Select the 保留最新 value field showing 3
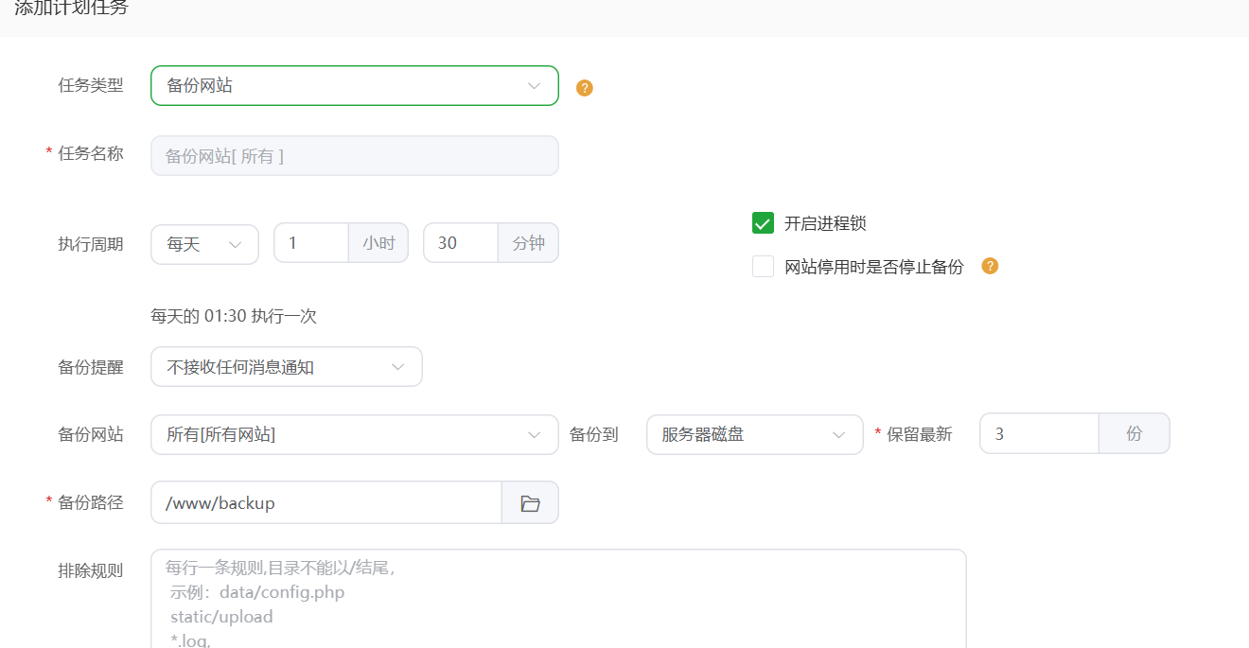 point(1038,434)
